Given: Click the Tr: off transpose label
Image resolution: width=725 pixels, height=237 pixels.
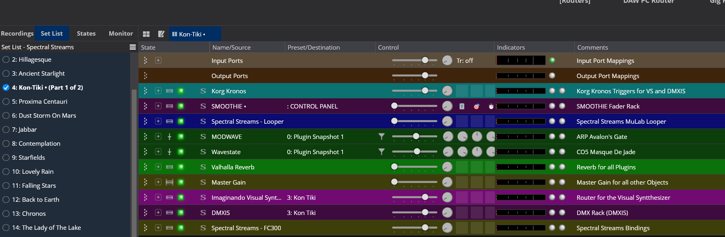Looking at the screenshot, I should tap(465, 61).
